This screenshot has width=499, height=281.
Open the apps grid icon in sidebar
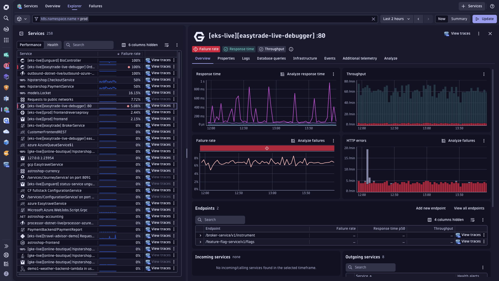(x=6, y=40)
